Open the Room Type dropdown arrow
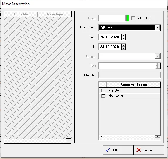This screenshot has width=168, height=159. pos(157,28)
